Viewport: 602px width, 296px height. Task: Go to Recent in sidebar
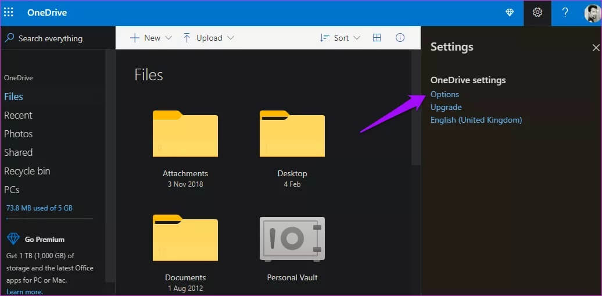click(x=18, y=115)
